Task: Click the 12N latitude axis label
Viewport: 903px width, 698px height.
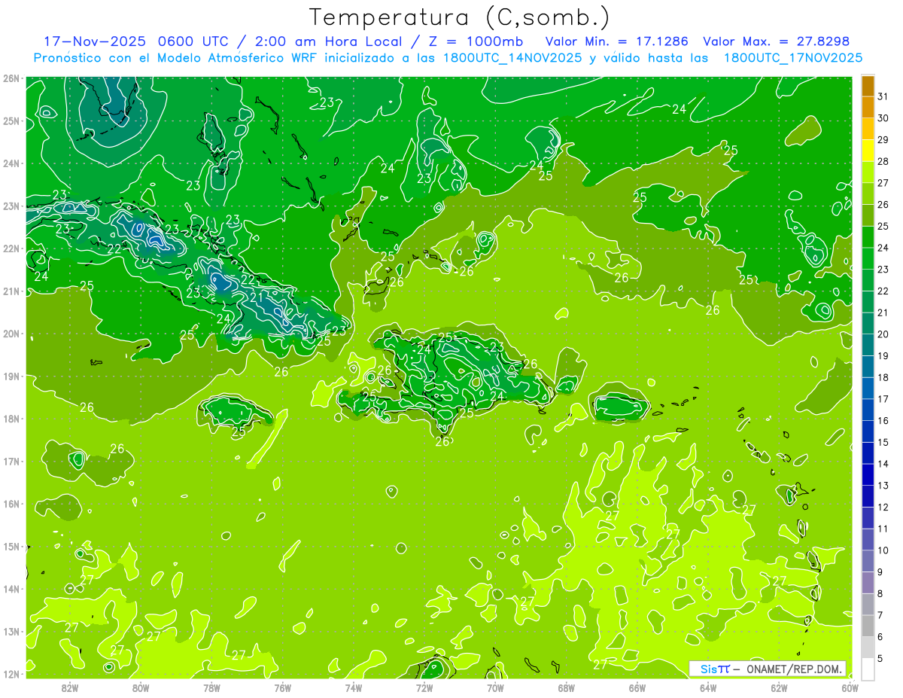Action: [x=11, y=674]
